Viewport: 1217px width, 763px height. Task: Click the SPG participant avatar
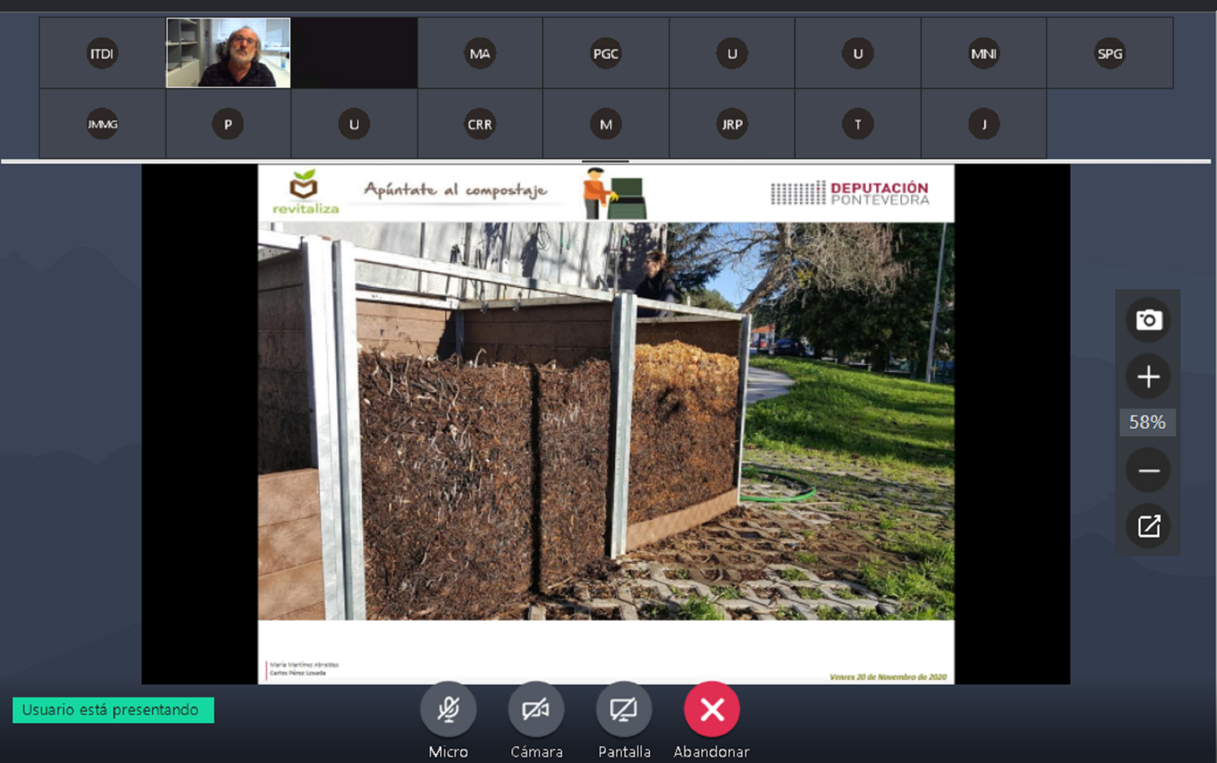point(1110,54)
